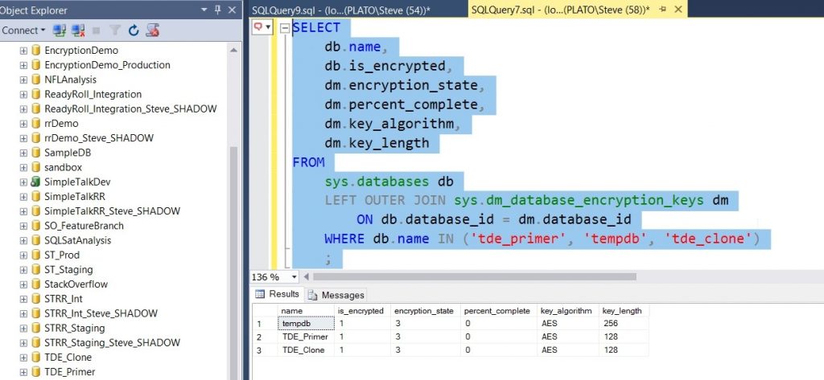
Task: Select ST_Staging database in tree
Action: pyautogui.click(x=68, y=270)
